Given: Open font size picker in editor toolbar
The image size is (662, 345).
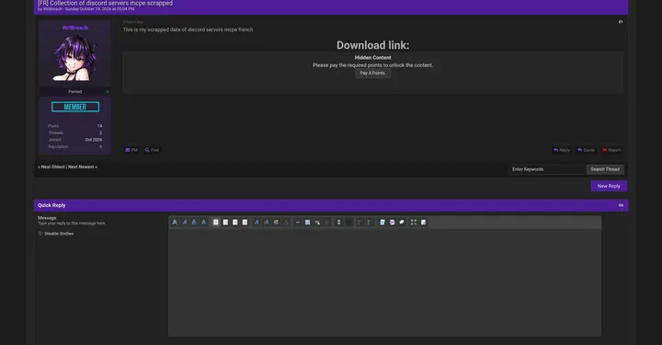Looking at the screenshot, I should 266,222.
